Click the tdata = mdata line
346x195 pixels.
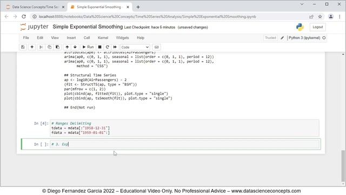pos(81,128)
